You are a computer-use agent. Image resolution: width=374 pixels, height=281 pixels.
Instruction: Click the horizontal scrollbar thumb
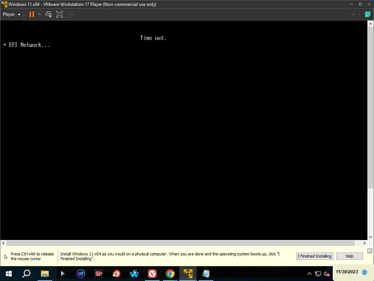pos(180,243)
